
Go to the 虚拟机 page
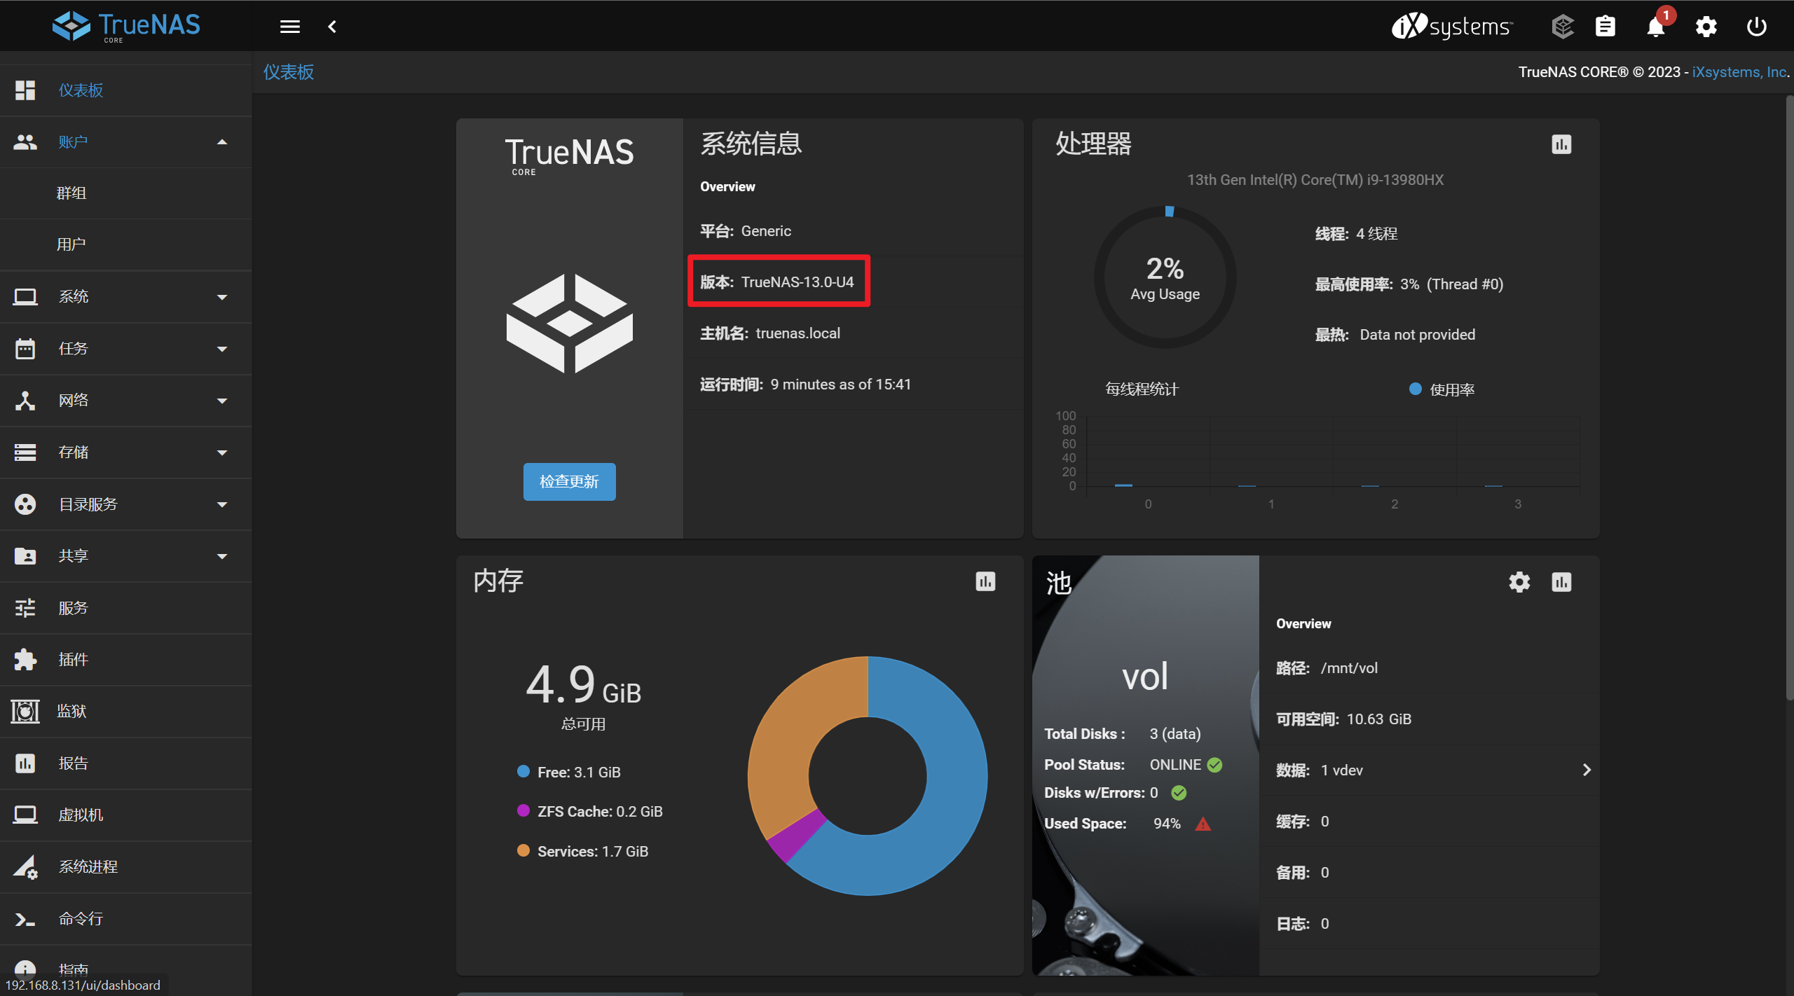point(81,815)
